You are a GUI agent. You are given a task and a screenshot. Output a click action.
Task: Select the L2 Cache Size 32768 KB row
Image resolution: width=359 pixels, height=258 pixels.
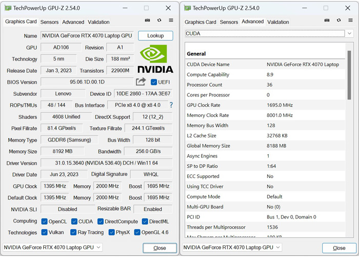[266, 135]
